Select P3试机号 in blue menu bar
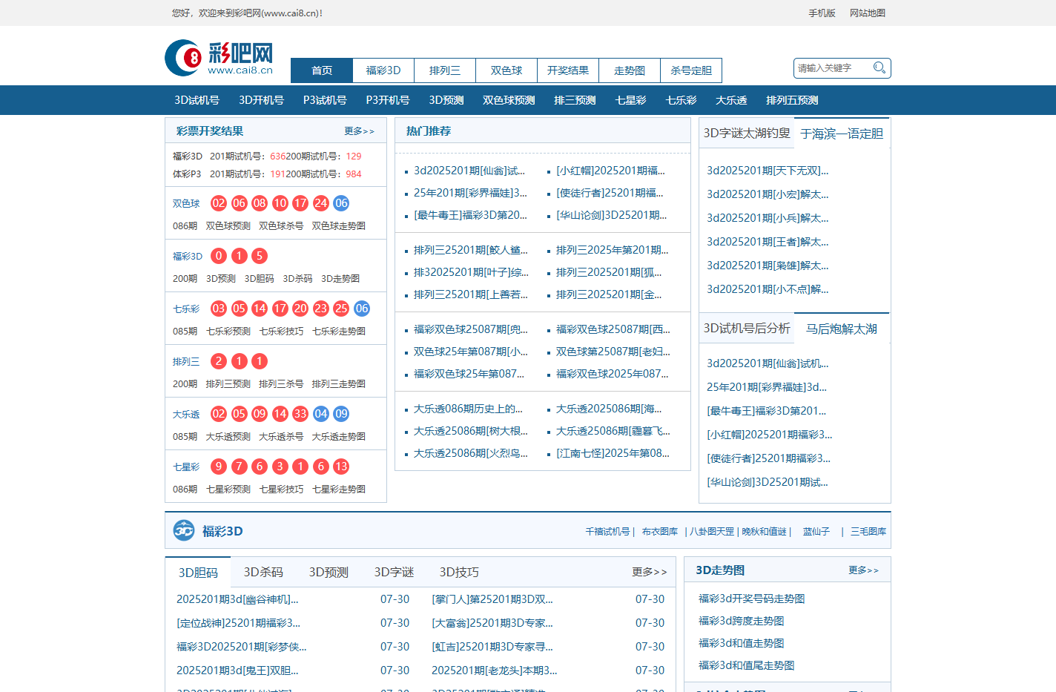1056x692 pixels. pos(325,100)
